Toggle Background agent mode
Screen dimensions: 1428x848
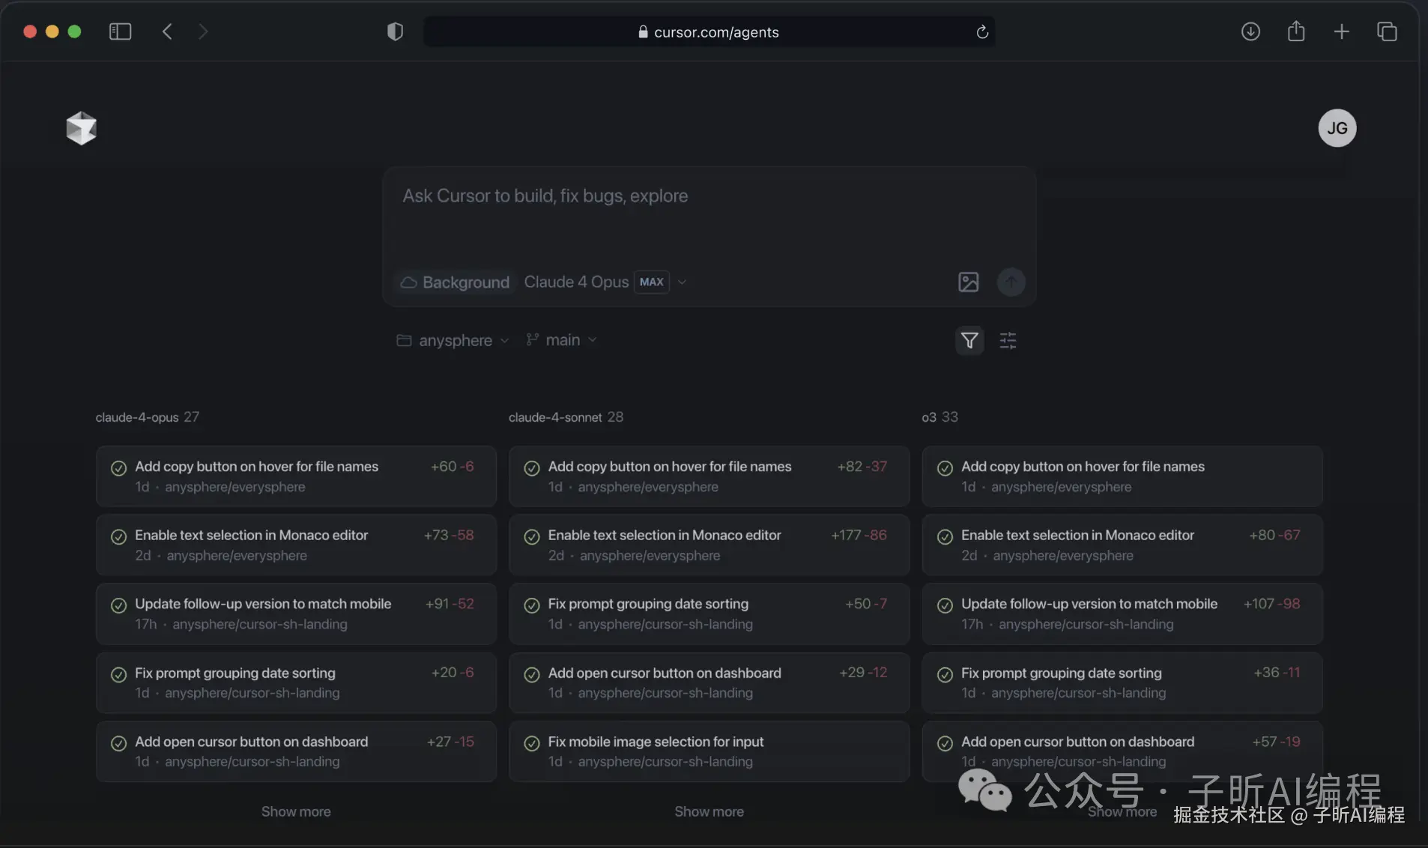455,282
